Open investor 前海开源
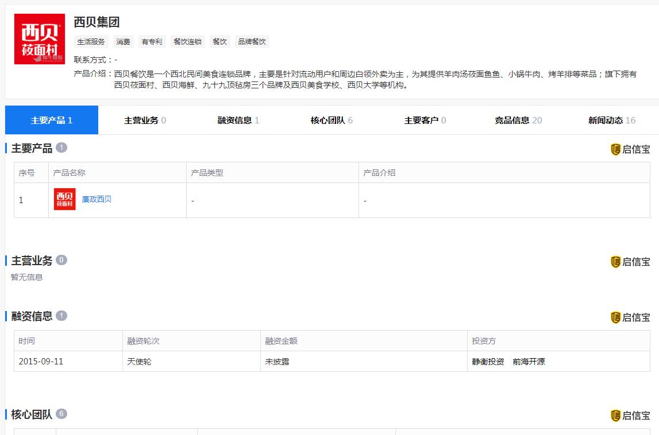The width and height of the screenshot is (659, 435). pos(529,362)
